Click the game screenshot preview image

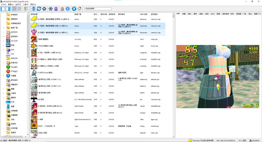pyautogui.click(x=218, y=77)
